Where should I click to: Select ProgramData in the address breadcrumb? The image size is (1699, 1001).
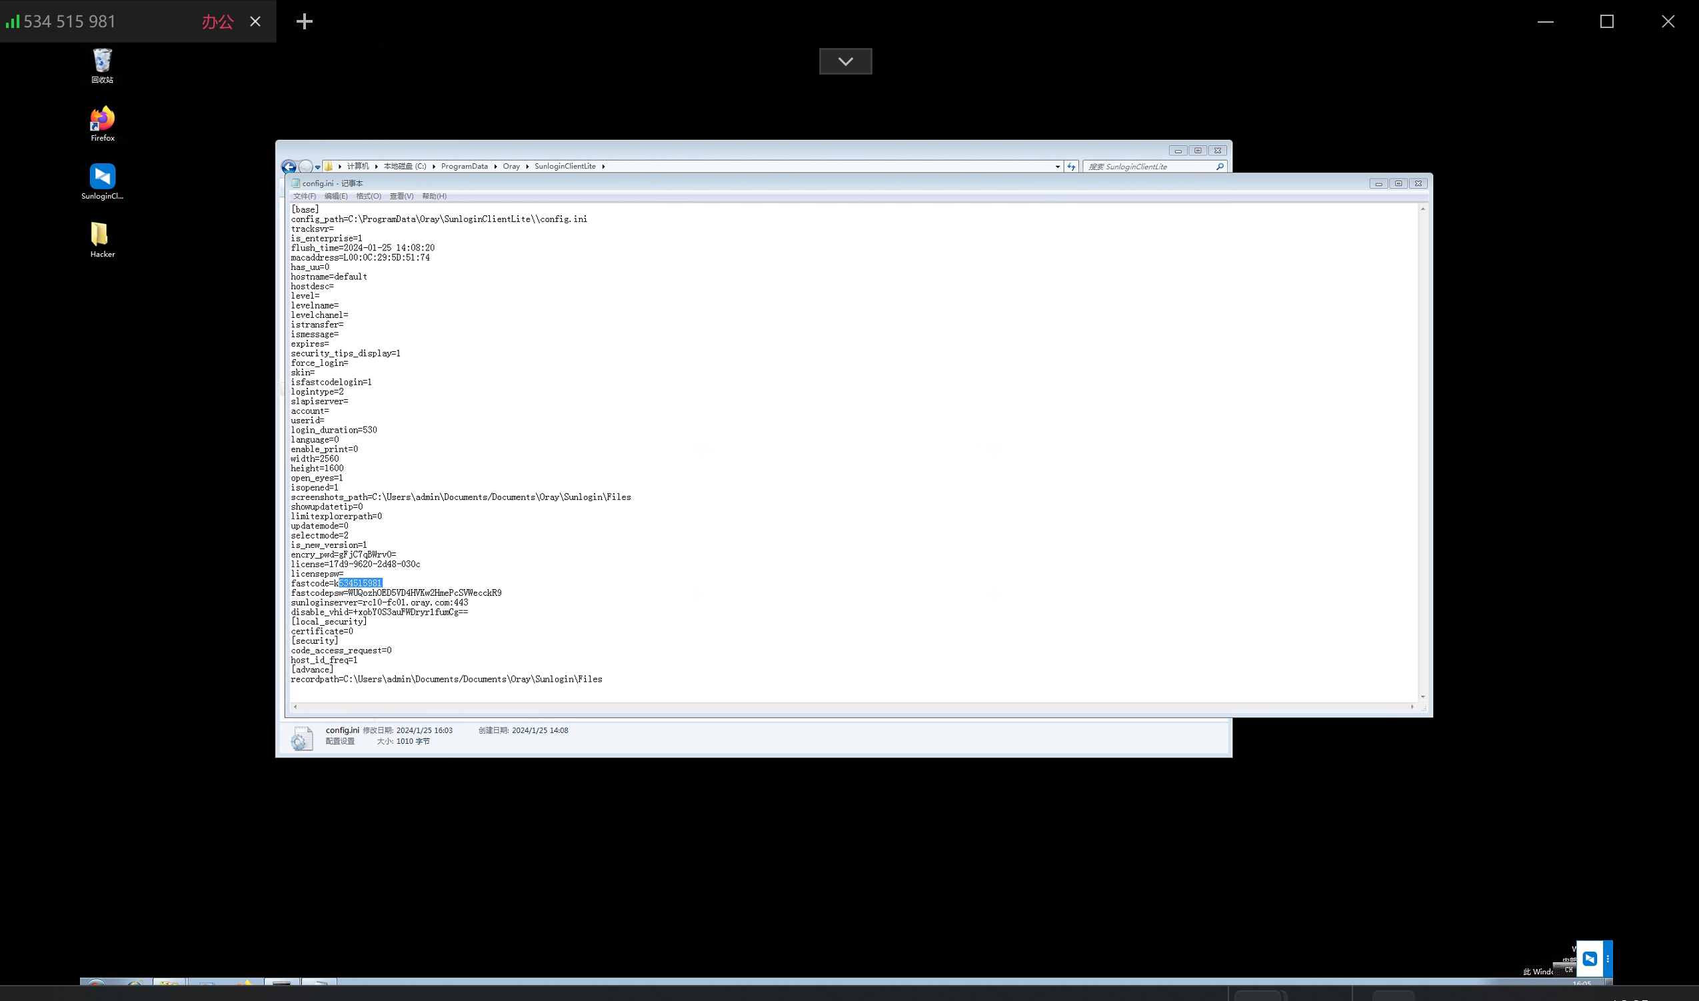tap(464, 166)
